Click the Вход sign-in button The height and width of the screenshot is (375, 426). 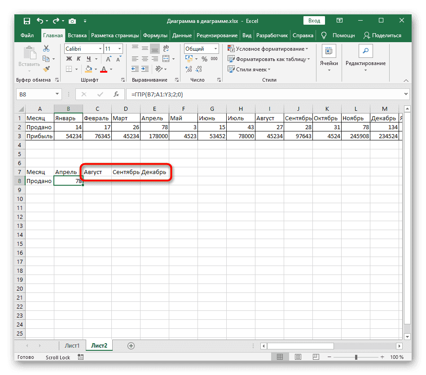(314, 21)
